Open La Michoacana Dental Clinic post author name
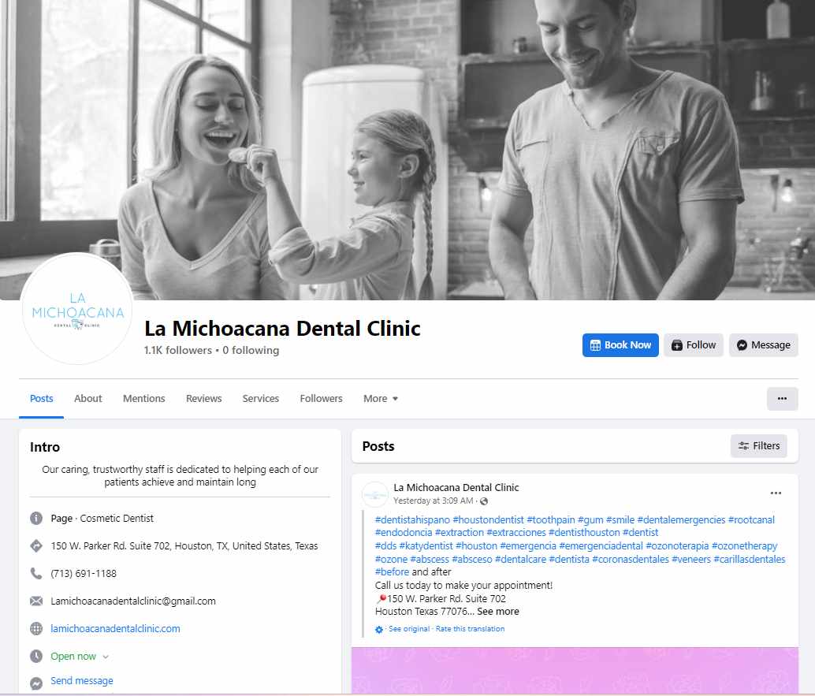The image size is (815, 696). (x=456, y=488)
